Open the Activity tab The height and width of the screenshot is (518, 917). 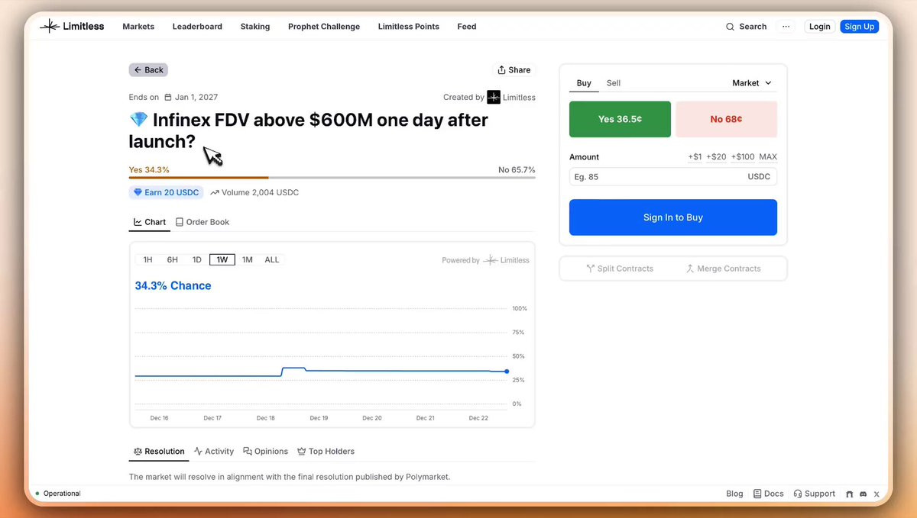[x=214, y=451]
